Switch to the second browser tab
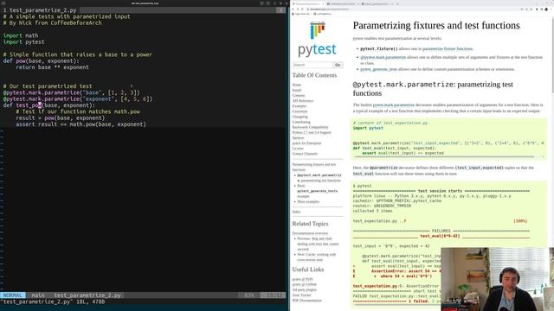 pyautogui.click(x=343, y=3)
